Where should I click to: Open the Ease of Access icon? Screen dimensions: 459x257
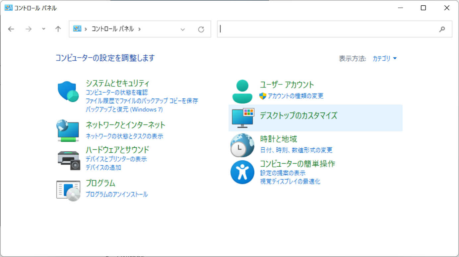pyautogui.click(x=242, y=172)
